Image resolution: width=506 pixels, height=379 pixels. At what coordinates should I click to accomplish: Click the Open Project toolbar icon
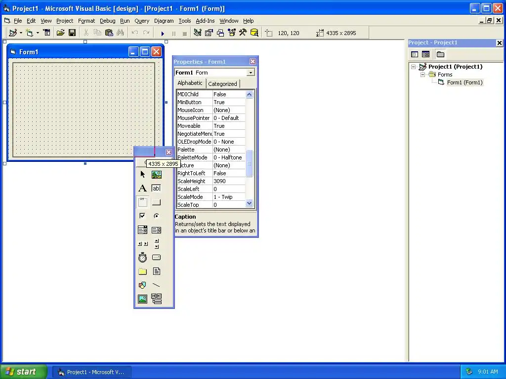pyautogui.click(x=60, y=33)
